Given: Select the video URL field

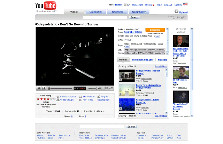Looking at the screenshot, I should [x=145, y=50].
